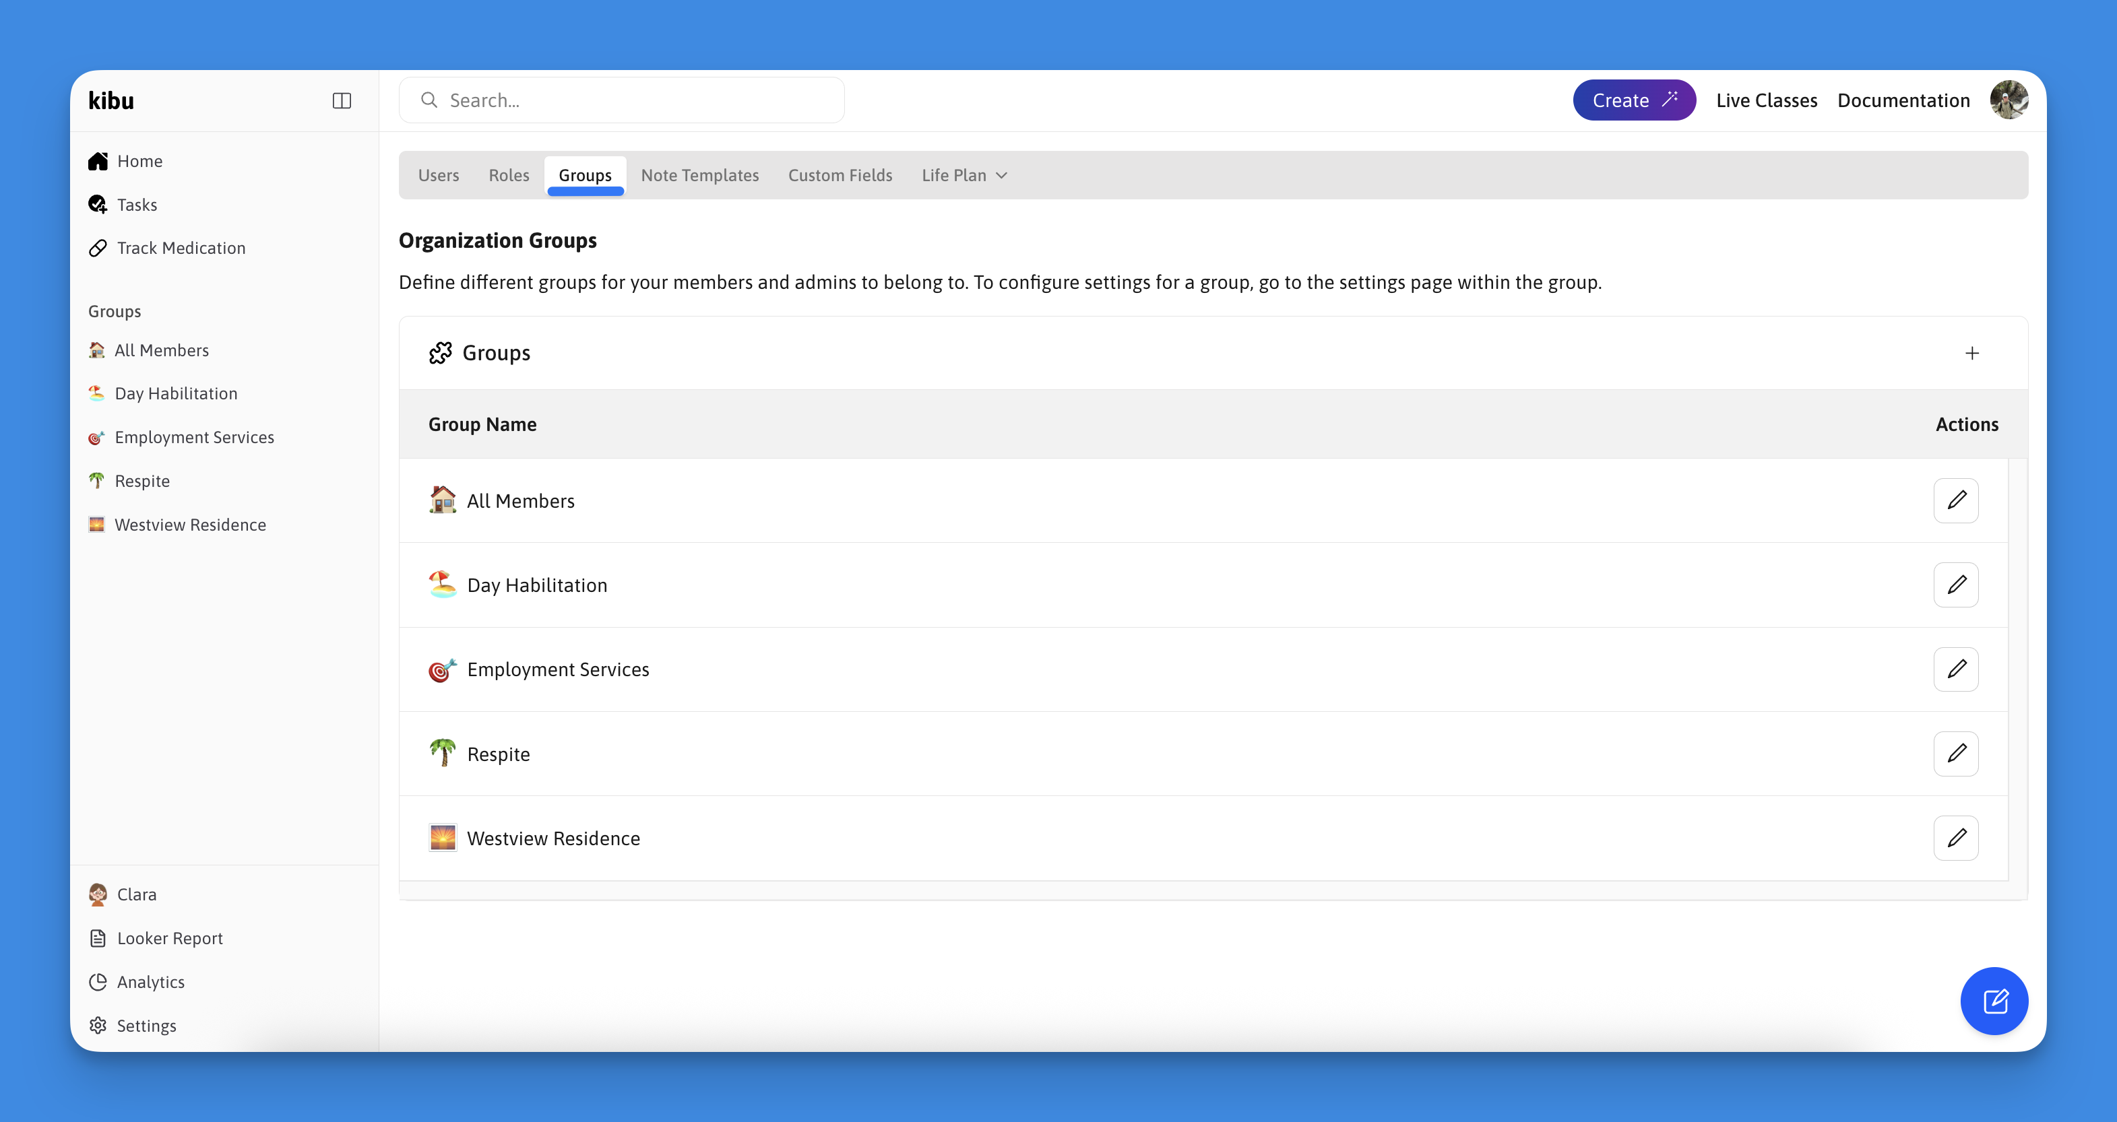Click the Create button
2117x1122 pixels.
(1634, 100)
